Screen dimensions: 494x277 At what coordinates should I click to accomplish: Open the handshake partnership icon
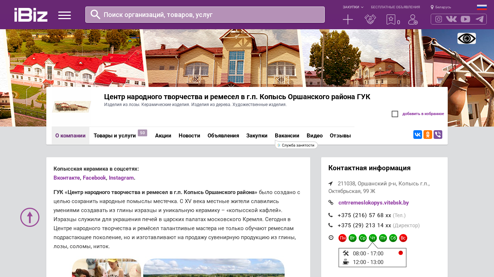pos(370,19)
